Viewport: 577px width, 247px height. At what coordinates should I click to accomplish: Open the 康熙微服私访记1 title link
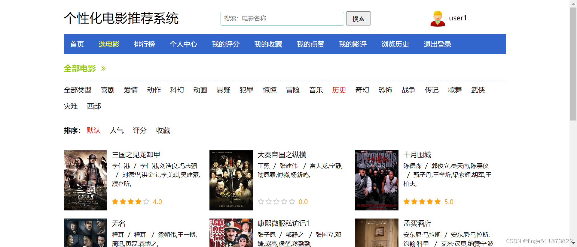tap(284, 223)
